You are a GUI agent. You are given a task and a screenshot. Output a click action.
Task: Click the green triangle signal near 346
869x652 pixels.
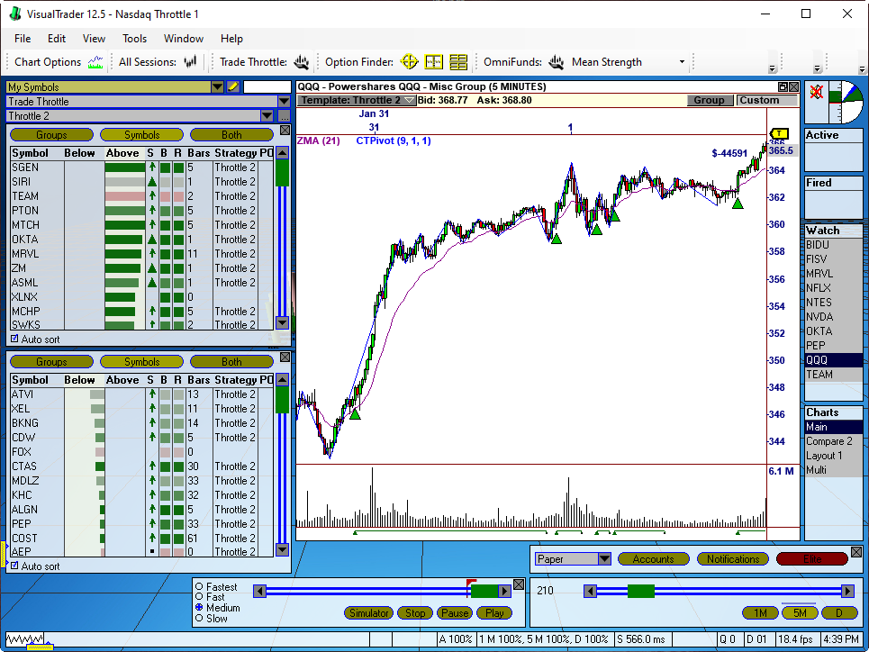coord(355,413)
